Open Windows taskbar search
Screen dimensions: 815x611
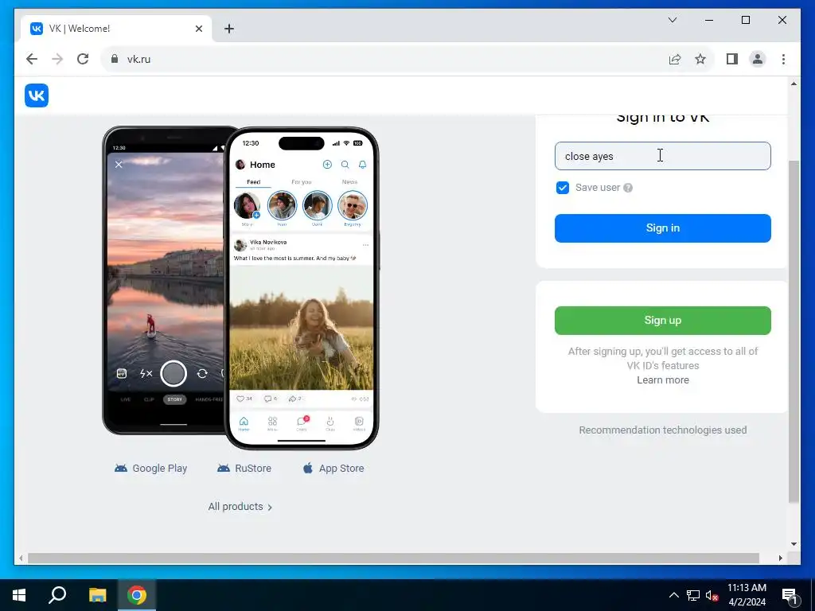tap(57, 595)
